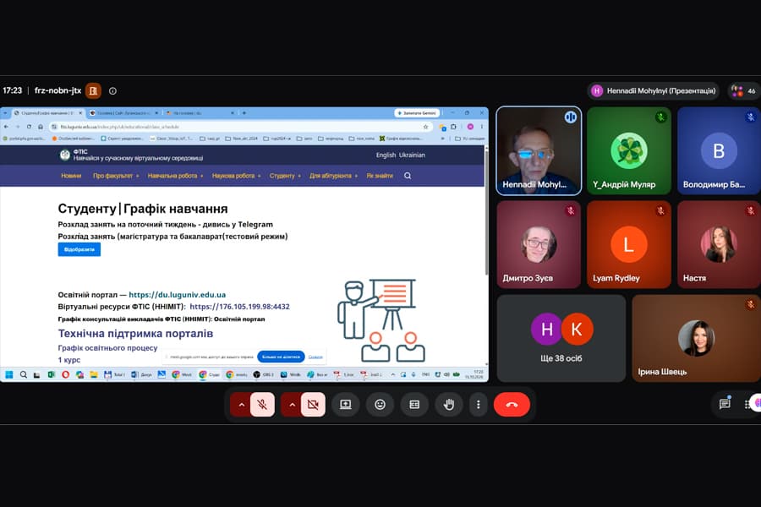The height and width of the screenshot is (507, 761).
Task: Open the du.luguniv.edu.ua portal link
Action: (x=178, y=295)
